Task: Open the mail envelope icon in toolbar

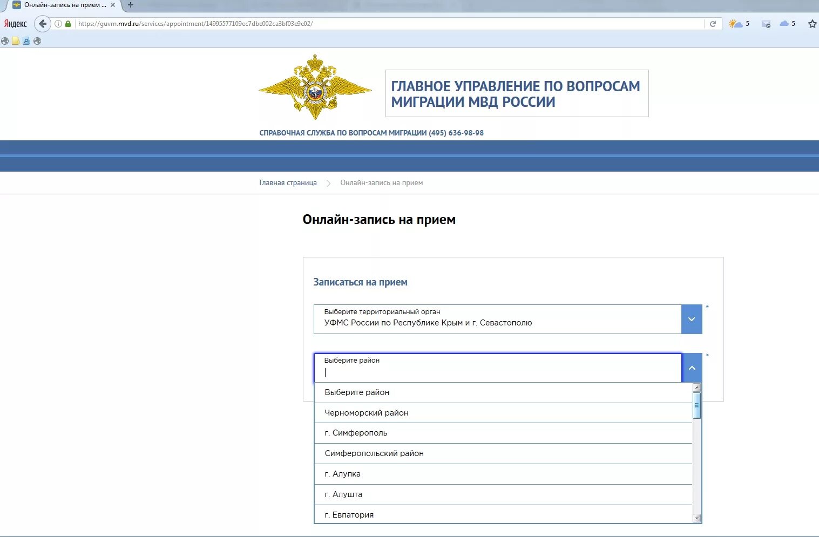Action: pyautogui.click(x=766, y=24)
